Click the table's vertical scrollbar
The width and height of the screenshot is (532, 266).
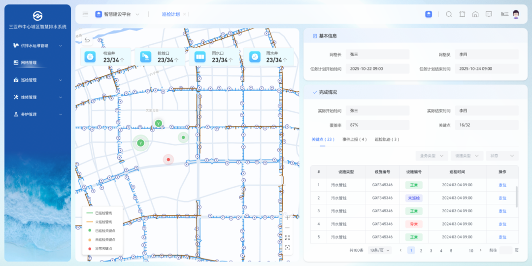[517, 196]
